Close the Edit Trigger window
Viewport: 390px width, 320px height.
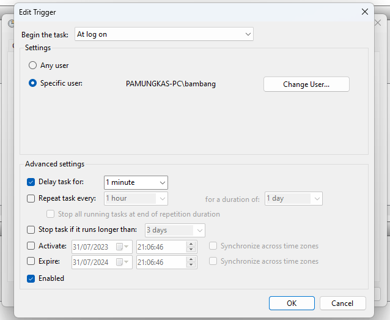pos(365,12)
